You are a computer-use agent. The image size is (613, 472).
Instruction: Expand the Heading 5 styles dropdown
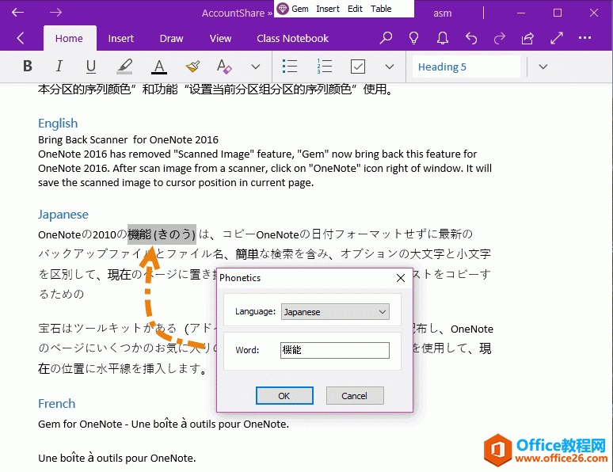tap(543, 67)
